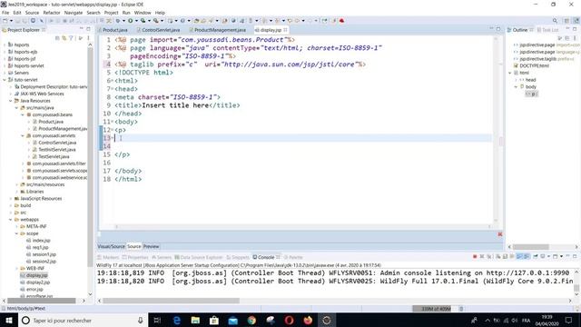
Task: Open the Project menu
Action: (111, 13)
